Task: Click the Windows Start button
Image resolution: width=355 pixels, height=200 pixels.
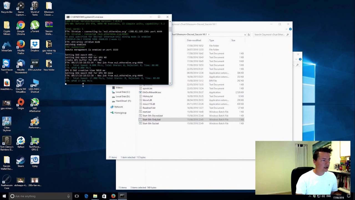Action: point(4,196)
